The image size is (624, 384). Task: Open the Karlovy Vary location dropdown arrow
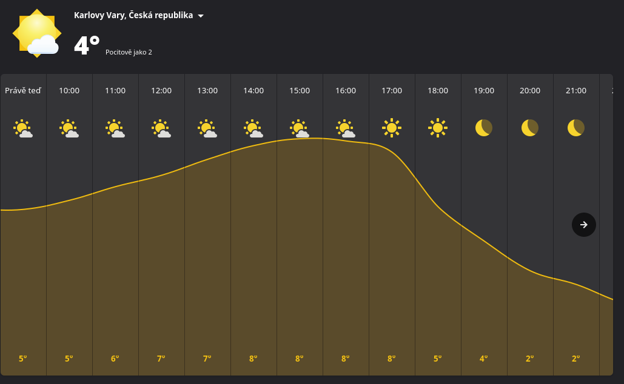click(201, 16)
